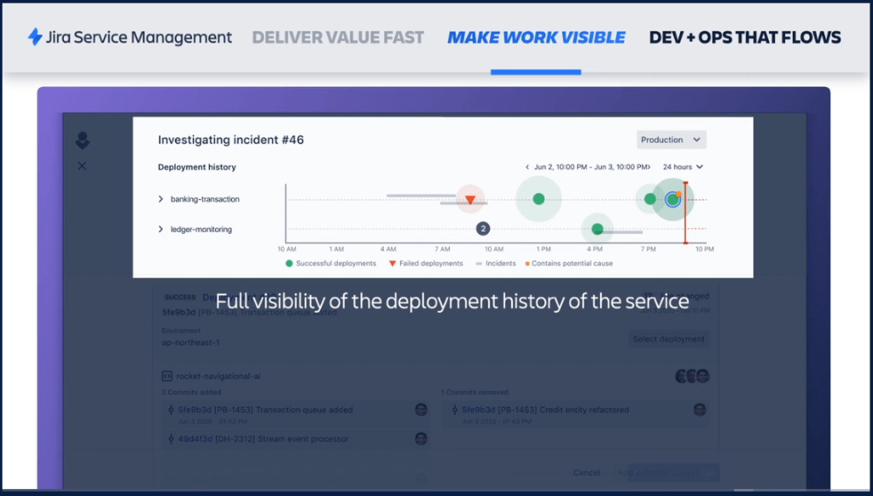Click the failed deployment red triangle marker
The width and height of the screenshot is (873, 496).
tap(470, 200)
